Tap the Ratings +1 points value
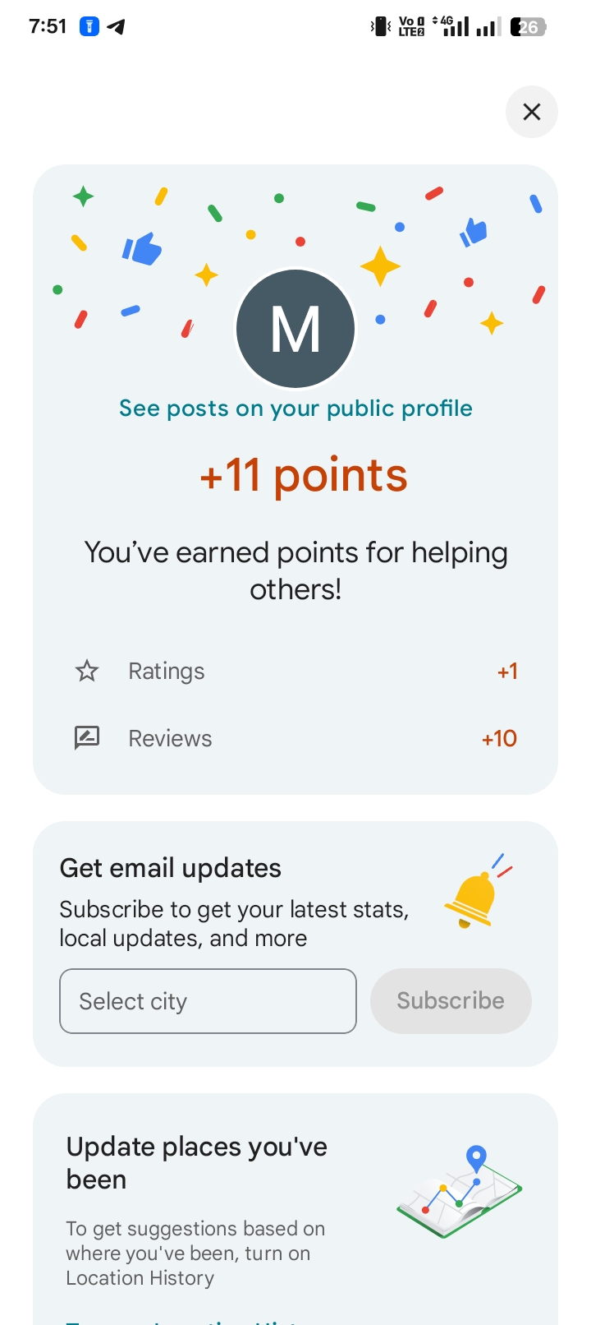Image resolution: width=591 pixels, height=1325 pixels. 507,672
